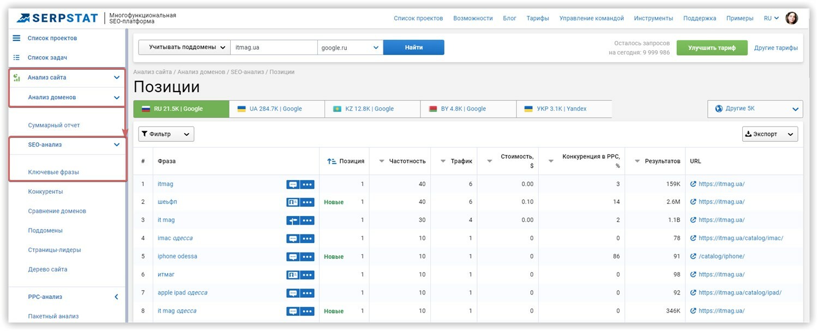Screen dimensions: 818x331
Task: Open more options for шеьфп row
Action: (x=308, y=202)
